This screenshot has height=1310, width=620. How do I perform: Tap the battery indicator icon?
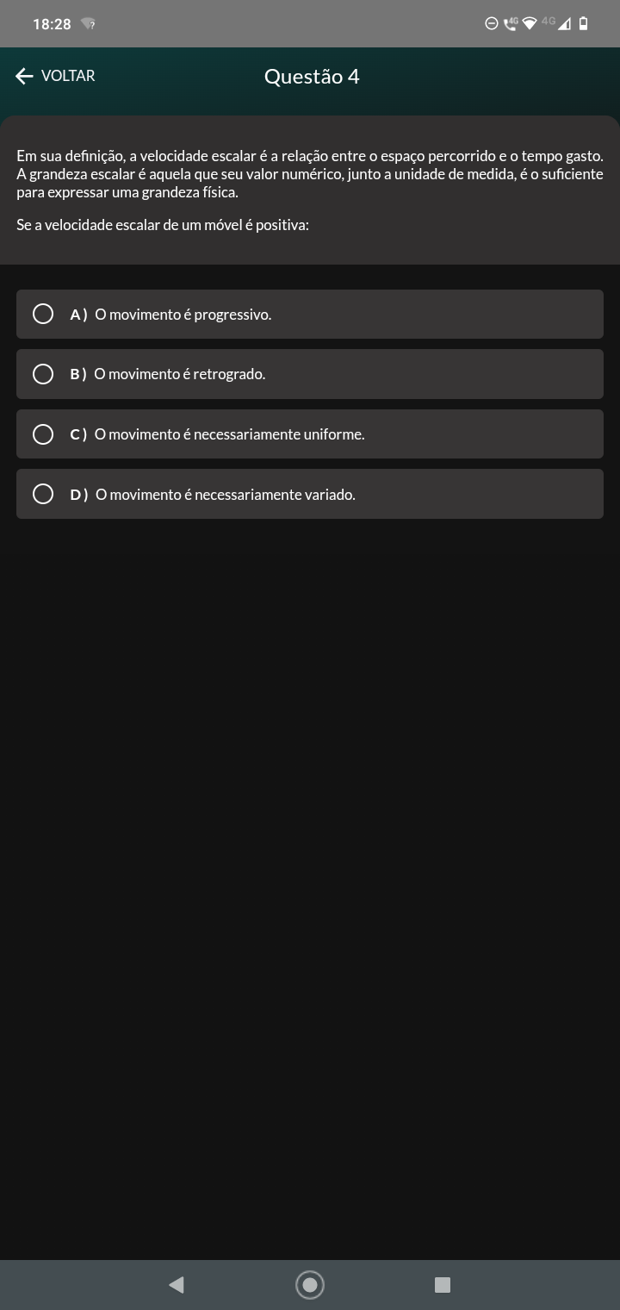(x=583, y=24)
